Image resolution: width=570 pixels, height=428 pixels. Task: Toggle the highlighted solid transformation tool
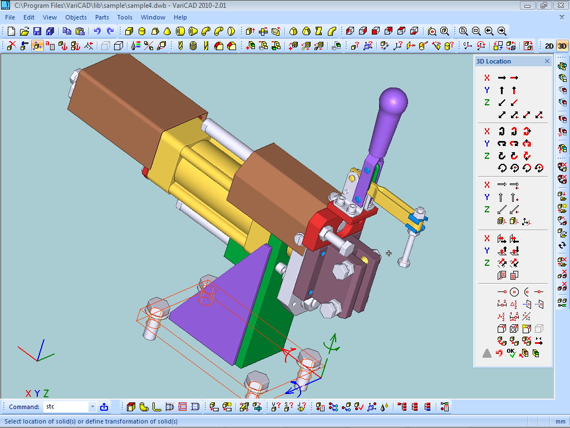pos(37,46)
